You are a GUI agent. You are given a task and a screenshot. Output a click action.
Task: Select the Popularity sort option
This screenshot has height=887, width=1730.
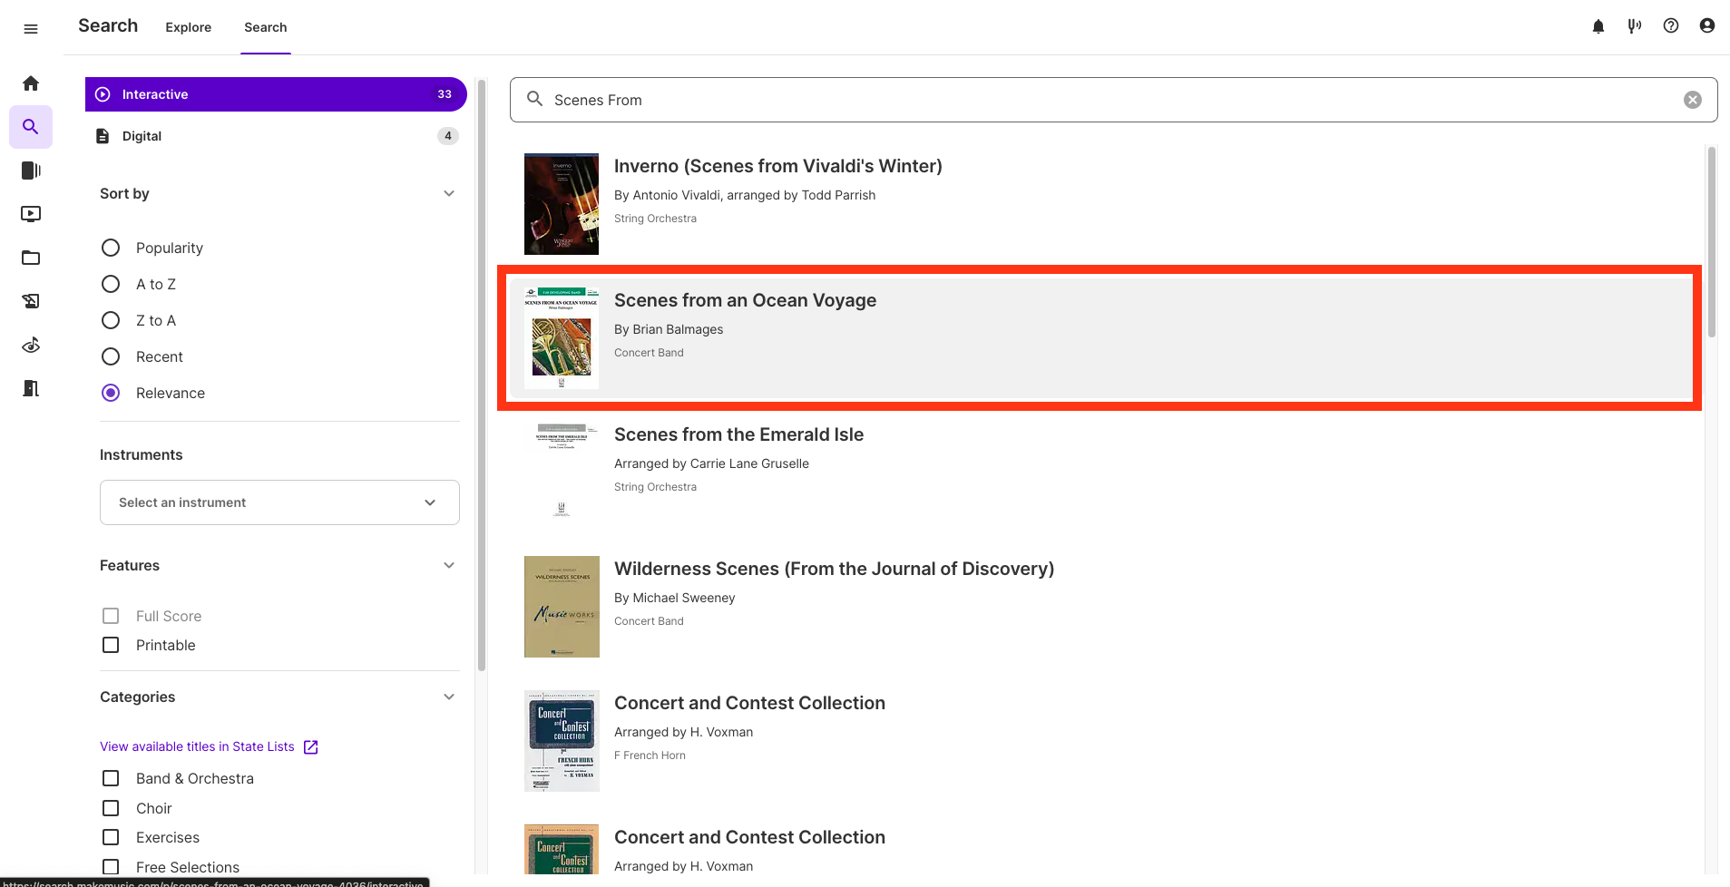pos(111,248)
